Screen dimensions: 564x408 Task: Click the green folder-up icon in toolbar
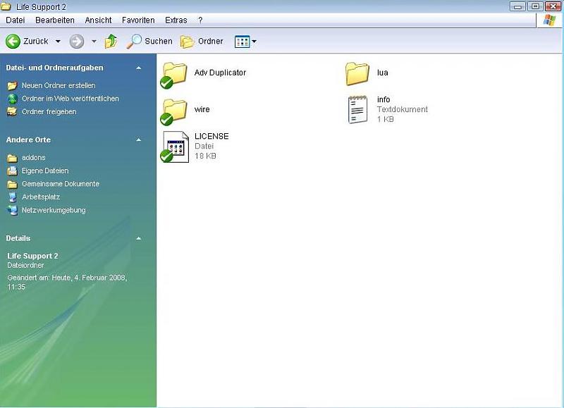click(x=111, y=42)
